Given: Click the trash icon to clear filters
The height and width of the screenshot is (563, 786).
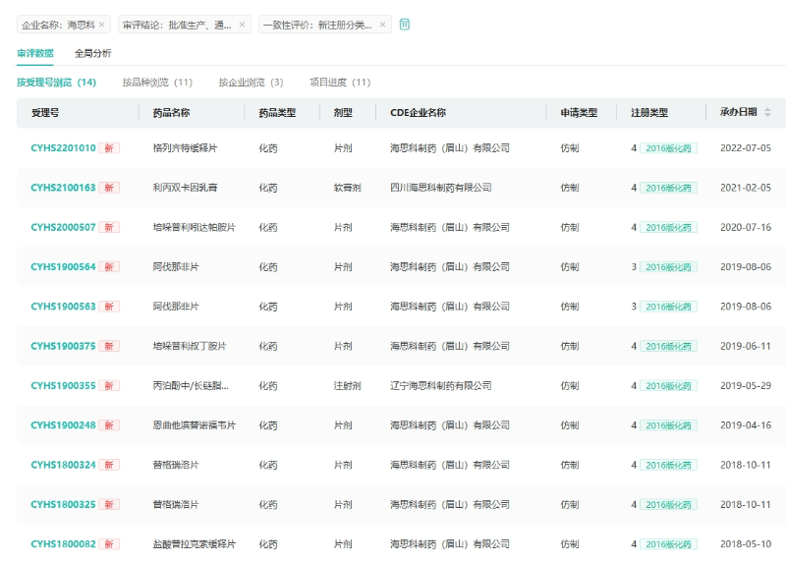Looking at the screenshot, I should [405, 25].
